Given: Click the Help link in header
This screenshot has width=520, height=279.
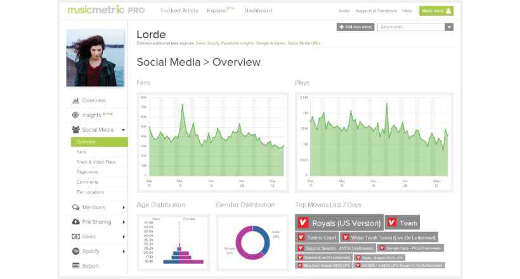Looking at the screenshot, I should [407, 11].
